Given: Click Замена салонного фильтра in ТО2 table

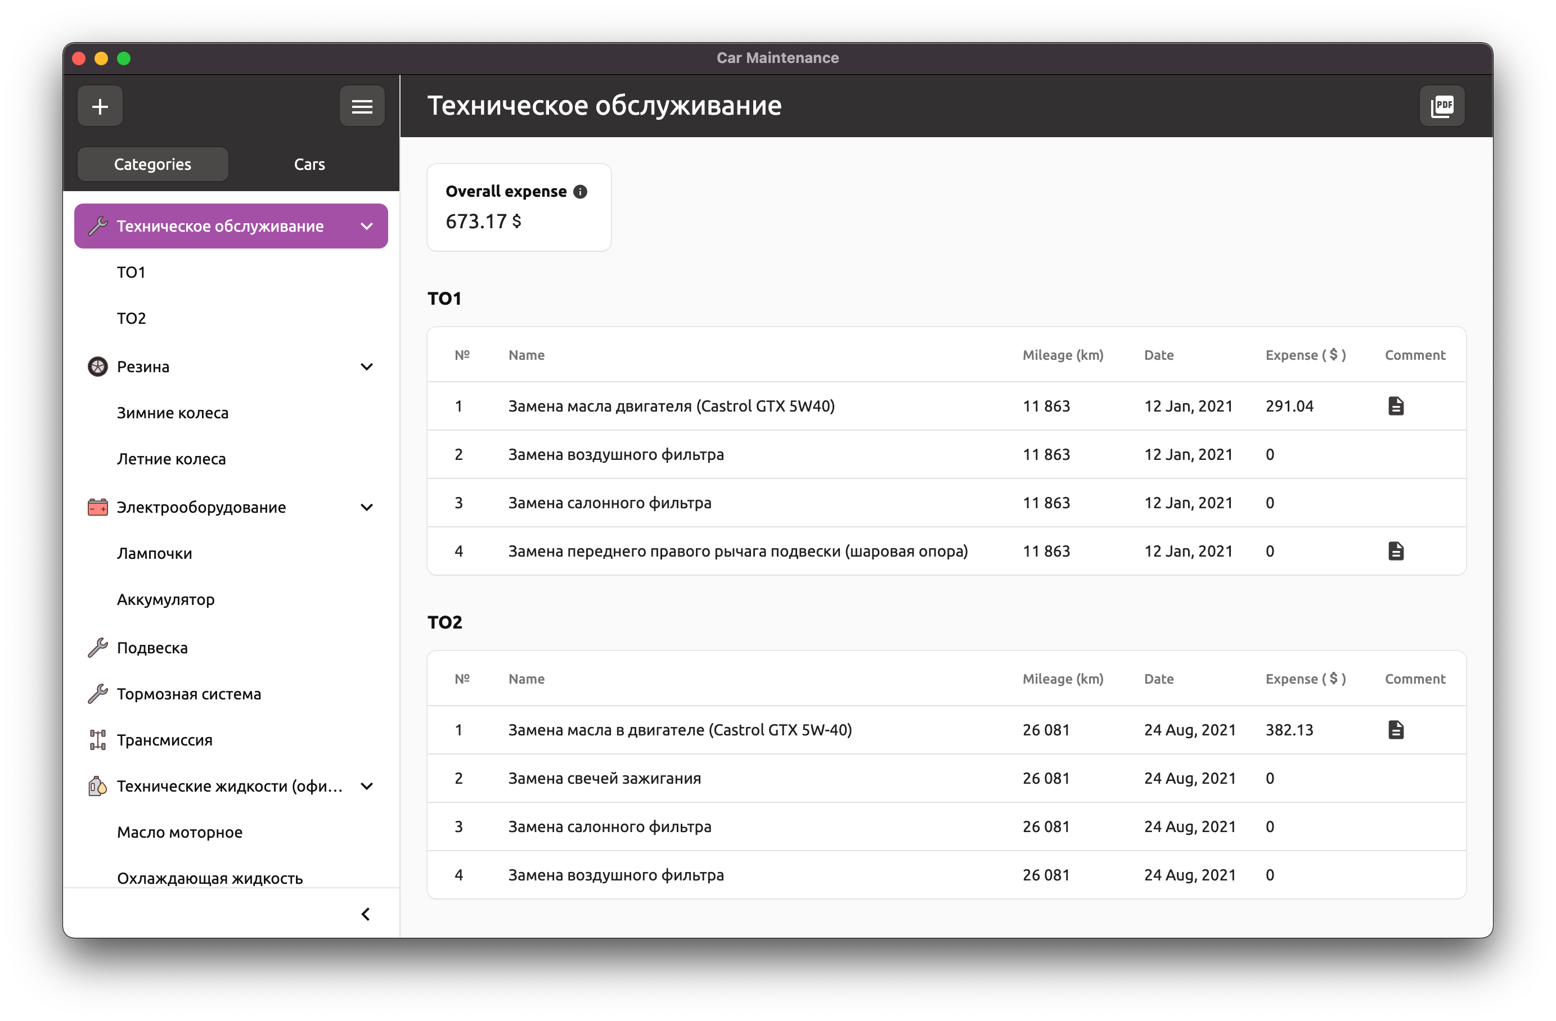Looking at the screenshot, I should click(610, 826).
